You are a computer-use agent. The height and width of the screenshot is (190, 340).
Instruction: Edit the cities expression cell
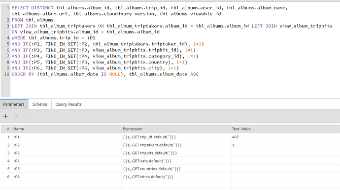point(176,177)
